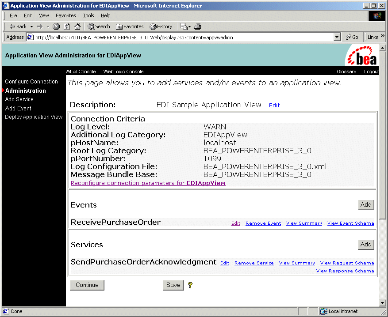Viewport: 388px width, 317px height.
Task: Click the Remove Service link
Action: 254,263
